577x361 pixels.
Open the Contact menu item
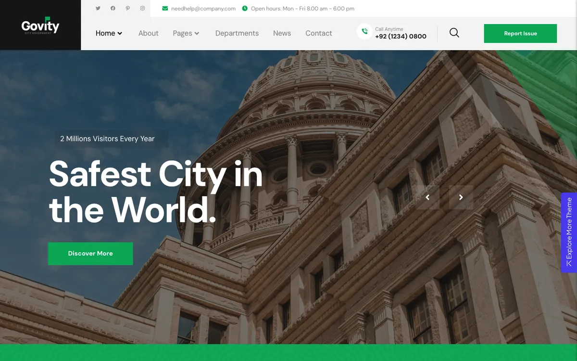coord(319,33)
